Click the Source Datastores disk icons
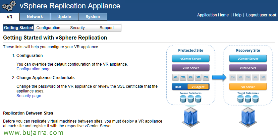Image resolution: width=278 pixels, height=140 pixels. coord(190,99)
